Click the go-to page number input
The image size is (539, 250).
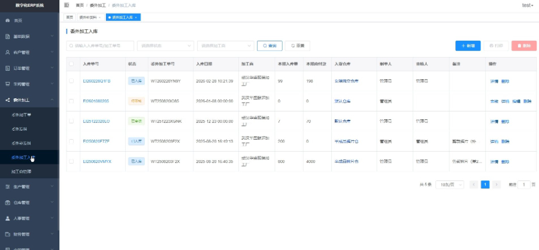524,185
